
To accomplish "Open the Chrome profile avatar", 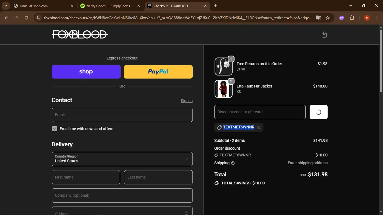I will click(367, 18).
